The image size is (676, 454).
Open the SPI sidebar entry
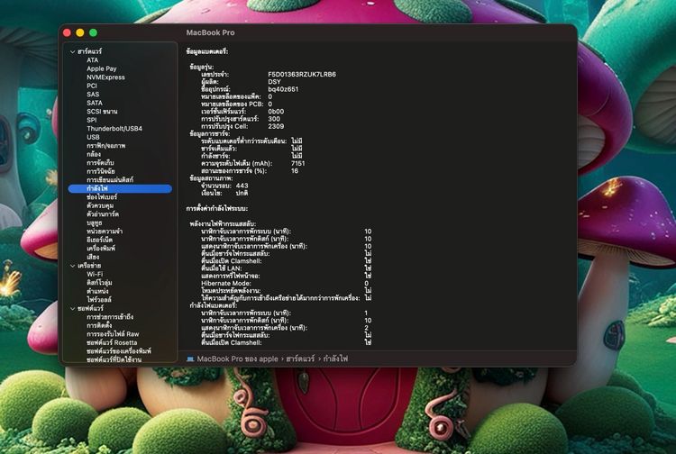click(x=91, y=120)
